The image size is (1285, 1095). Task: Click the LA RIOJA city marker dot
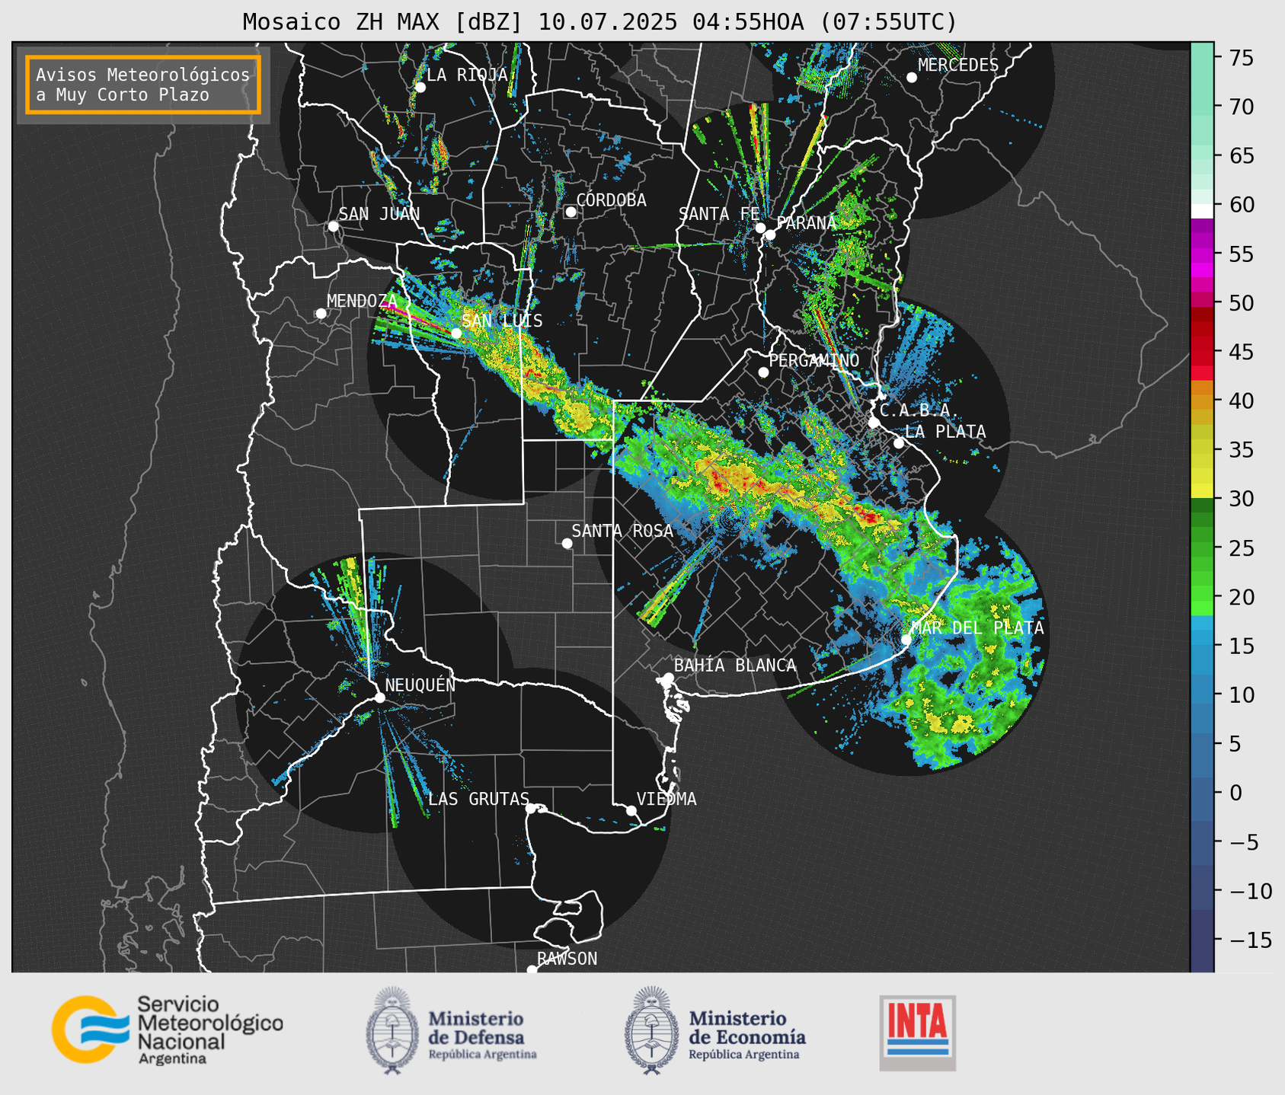pyautogui.click(x=420, y=88)
